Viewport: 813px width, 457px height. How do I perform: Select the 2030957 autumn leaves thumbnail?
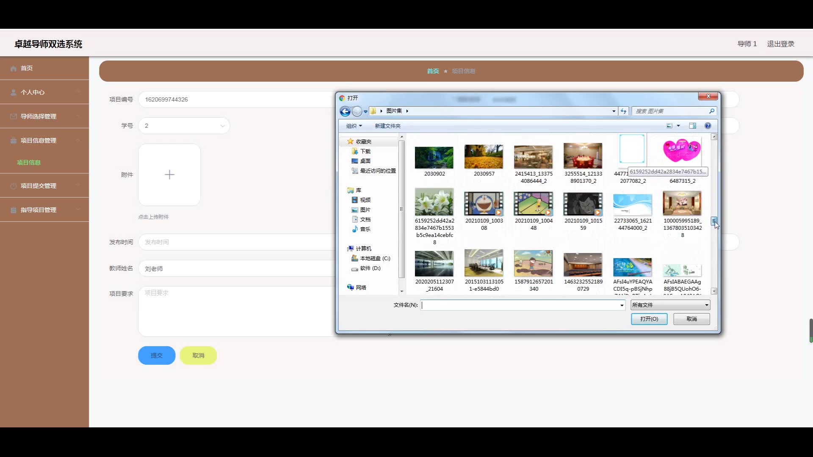(484, 157)
